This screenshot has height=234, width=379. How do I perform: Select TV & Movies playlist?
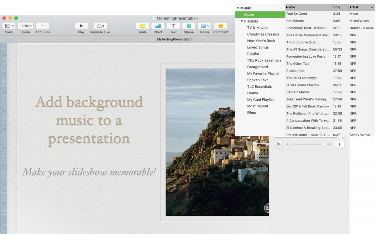point(258,28)
